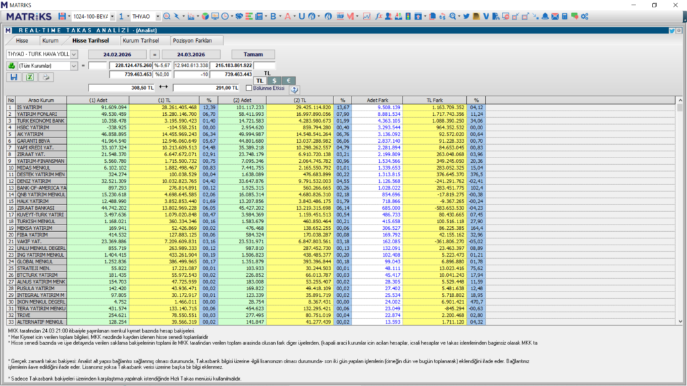This screenshot has height=386, width=687.
Task: Open the 1024-100-BEYAZ layout dropdown in the toolbar
Action: (x=112, y=16)
